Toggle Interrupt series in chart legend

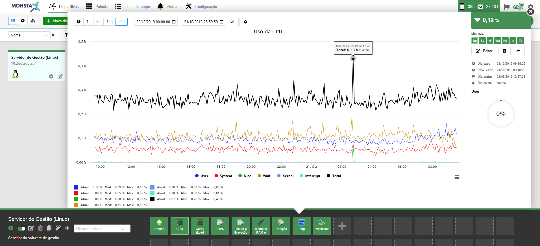pos(310,176)
